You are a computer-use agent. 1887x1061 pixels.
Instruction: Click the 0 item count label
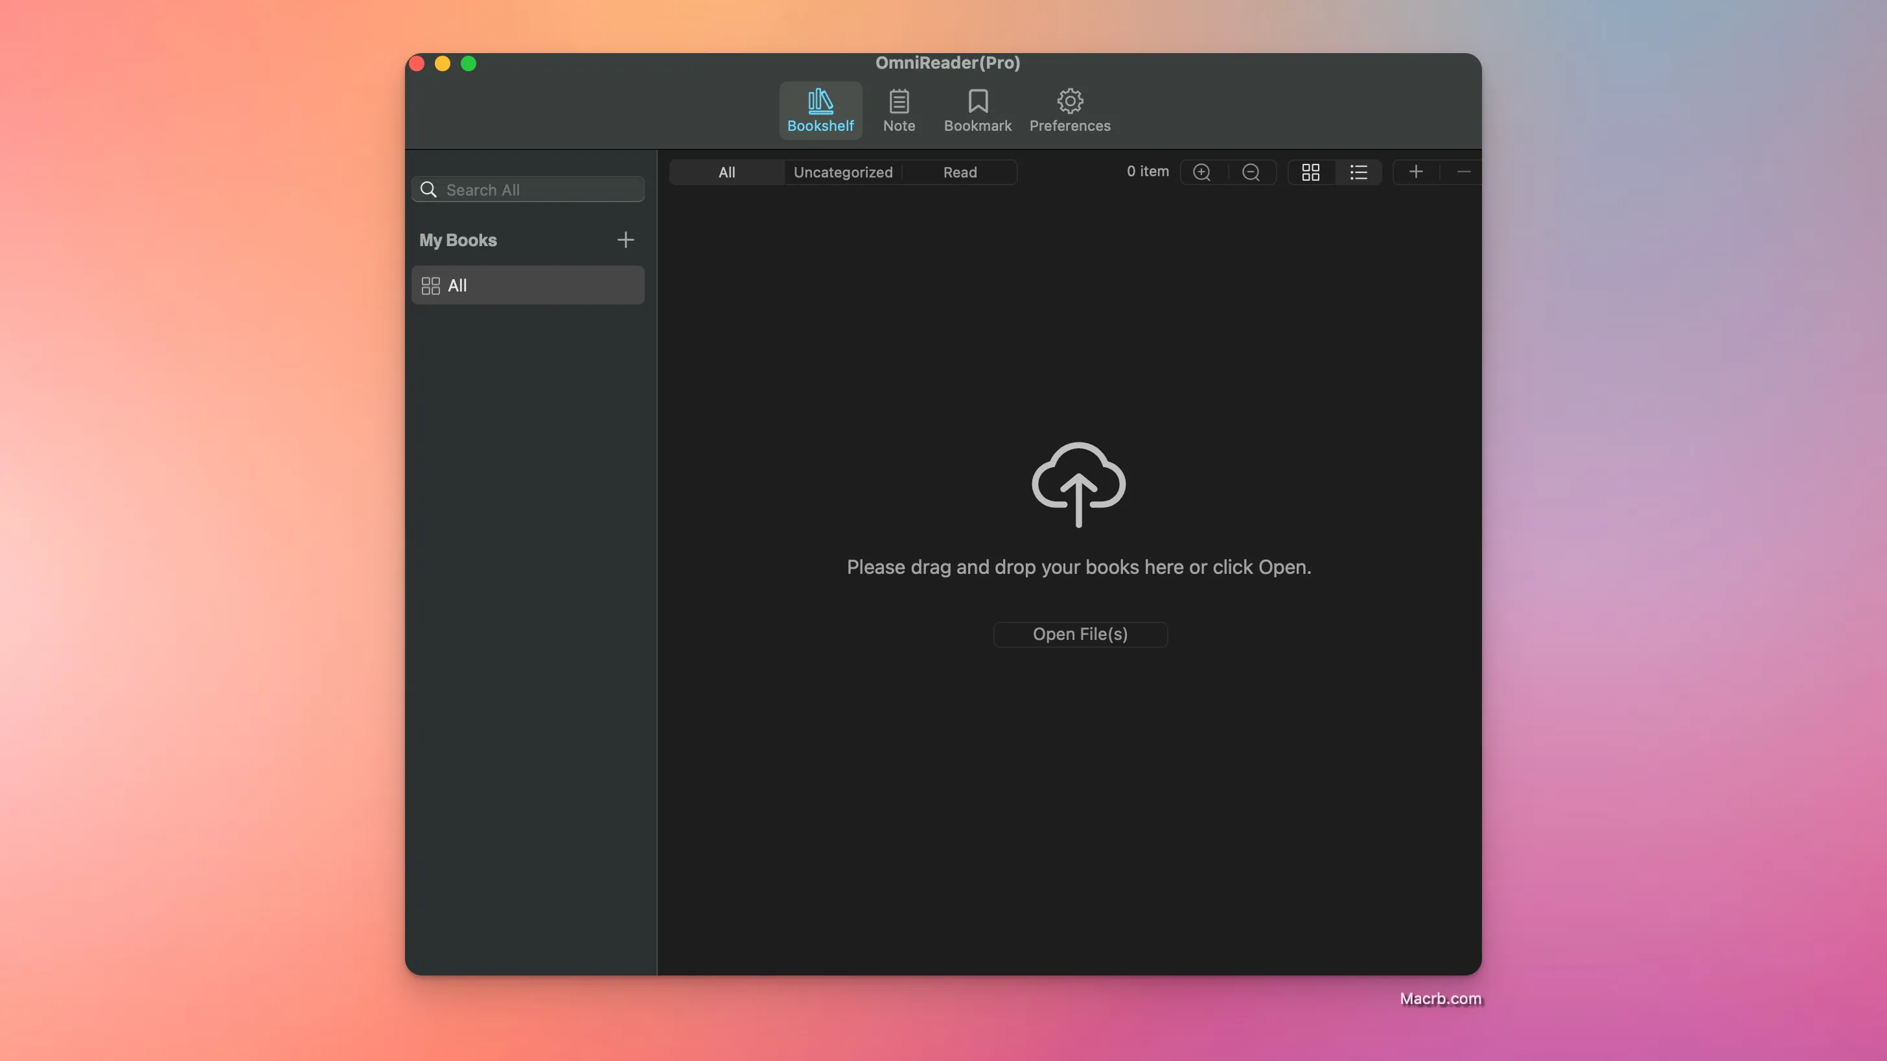point(1148,172)
